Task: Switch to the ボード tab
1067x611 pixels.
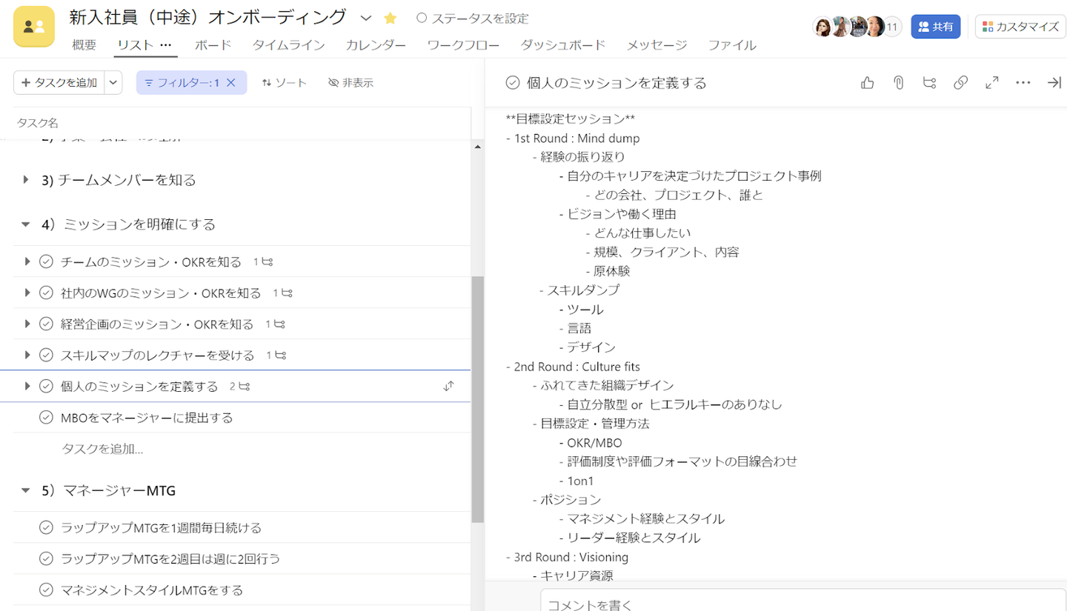Action: point(213,45)
